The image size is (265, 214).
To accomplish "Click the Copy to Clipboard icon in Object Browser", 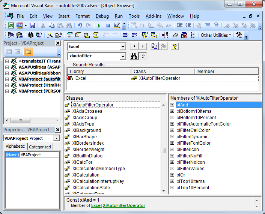I will point(154,46).
